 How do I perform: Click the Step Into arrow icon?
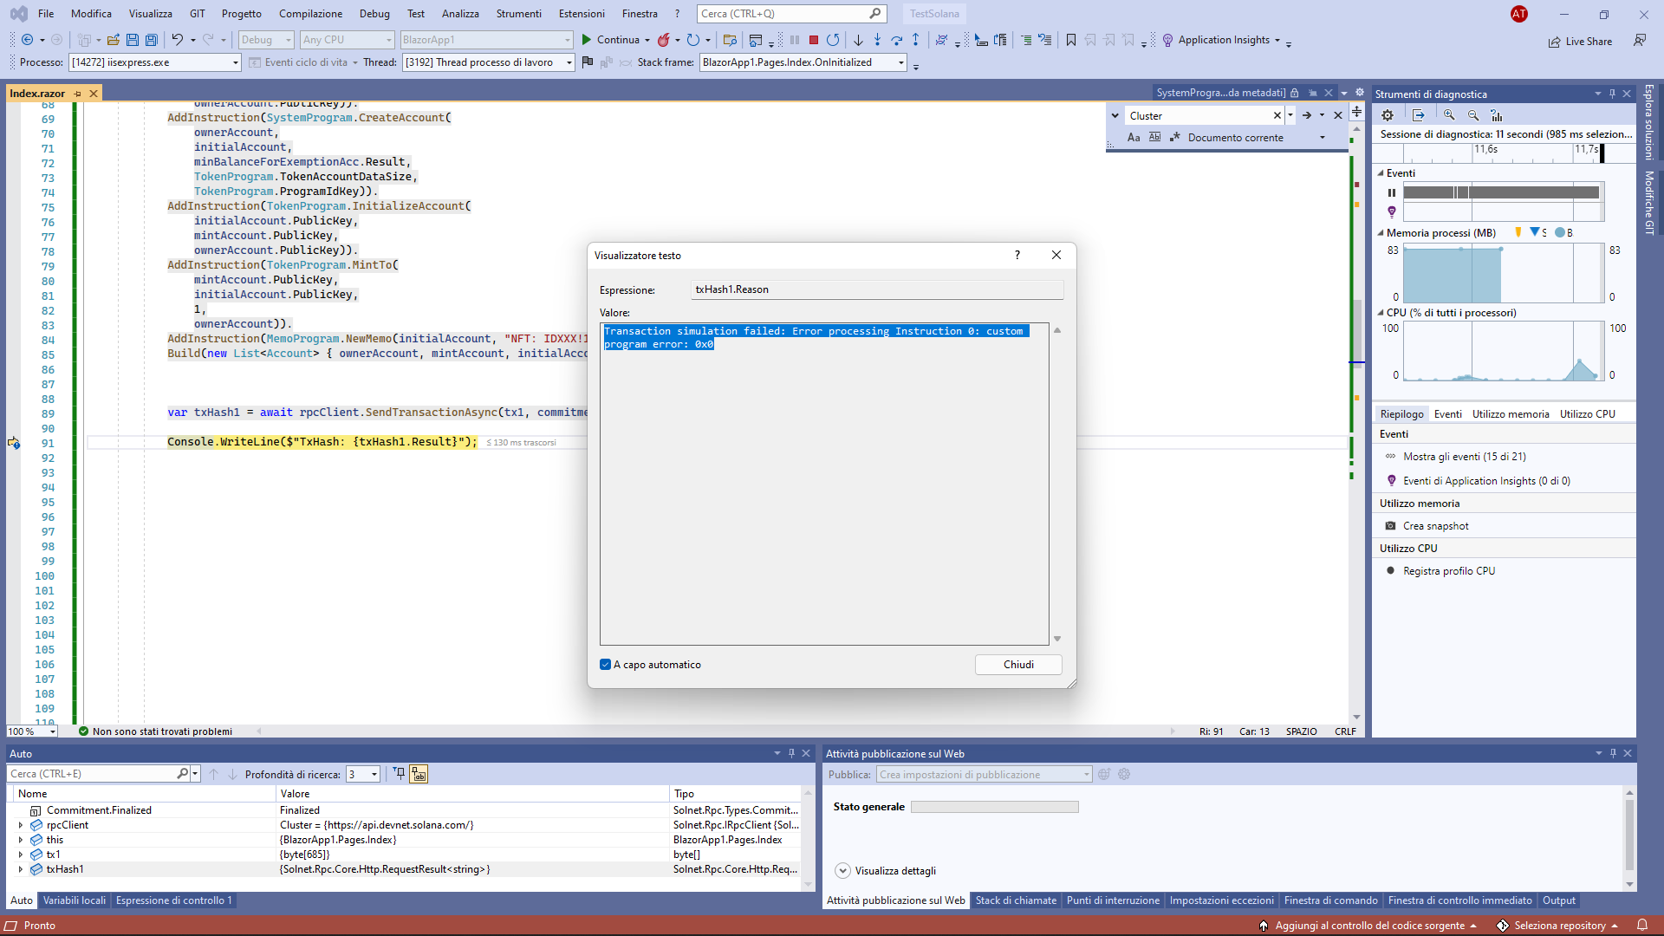coord(877,40)
